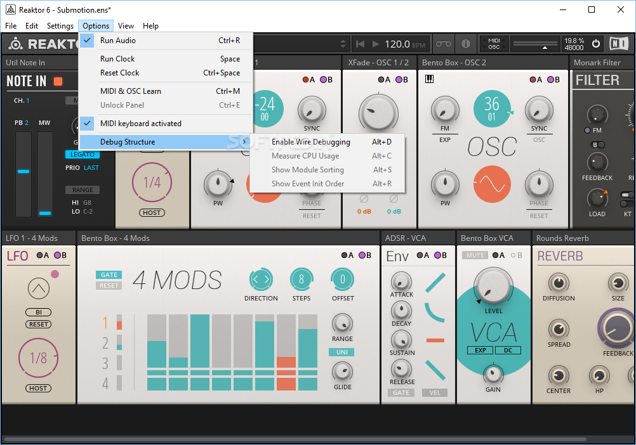Screen dimensions: 636x445
Task: Click the Env RELEASE knob
Action: click(x=401, y=369)
